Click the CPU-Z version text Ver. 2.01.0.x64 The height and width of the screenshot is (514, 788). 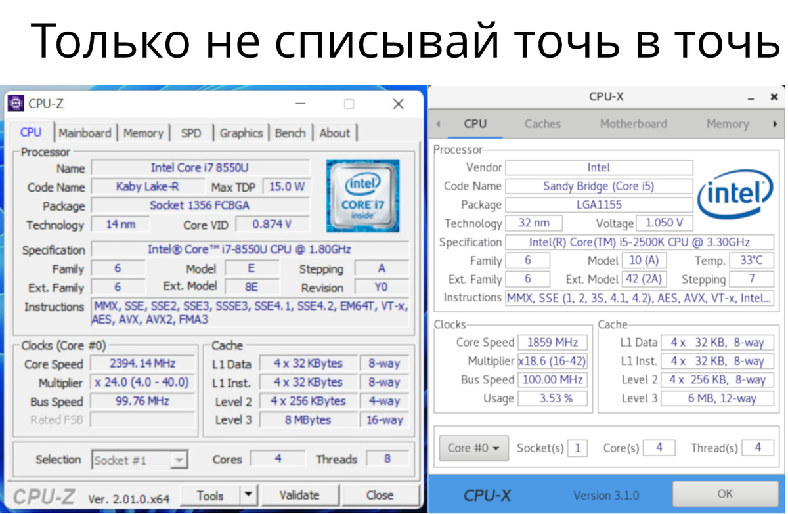point(130,499)
